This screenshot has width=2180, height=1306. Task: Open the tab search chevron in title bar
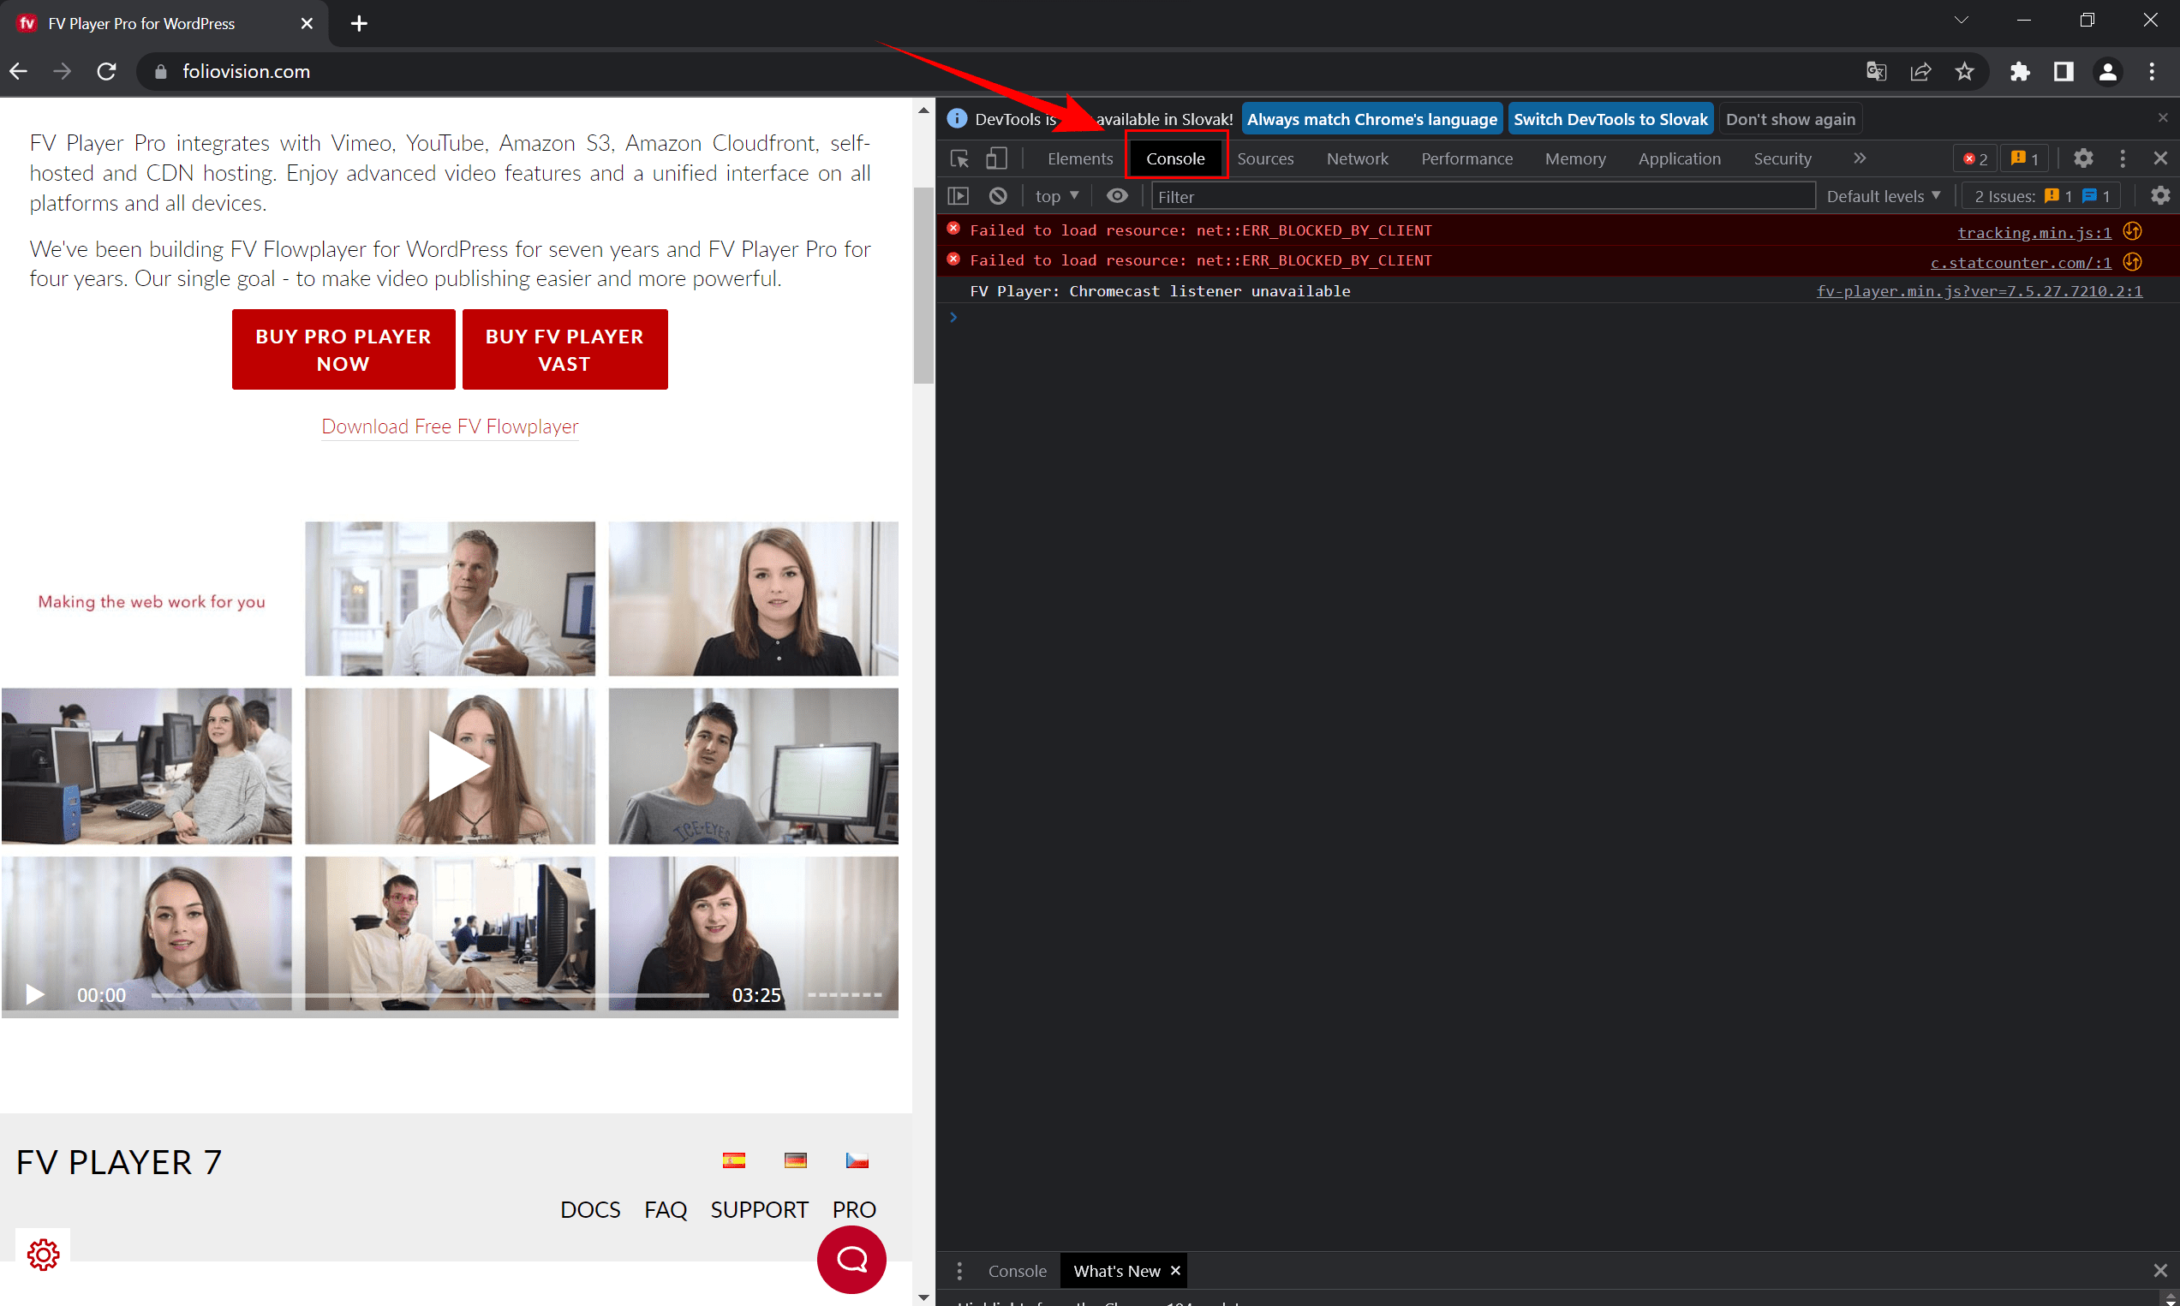pos(1961,21)
